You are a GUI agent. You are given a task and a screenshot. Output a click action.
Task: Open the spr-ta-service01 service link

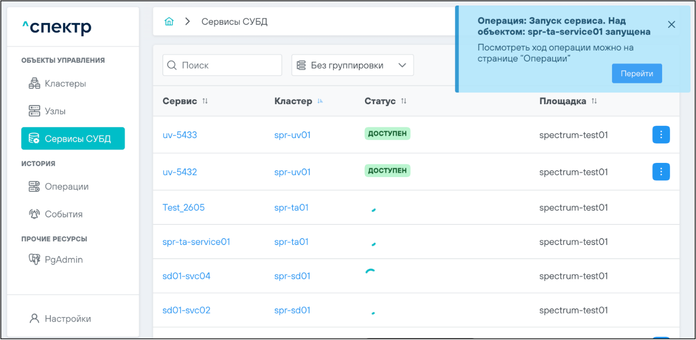coord(196,241)
